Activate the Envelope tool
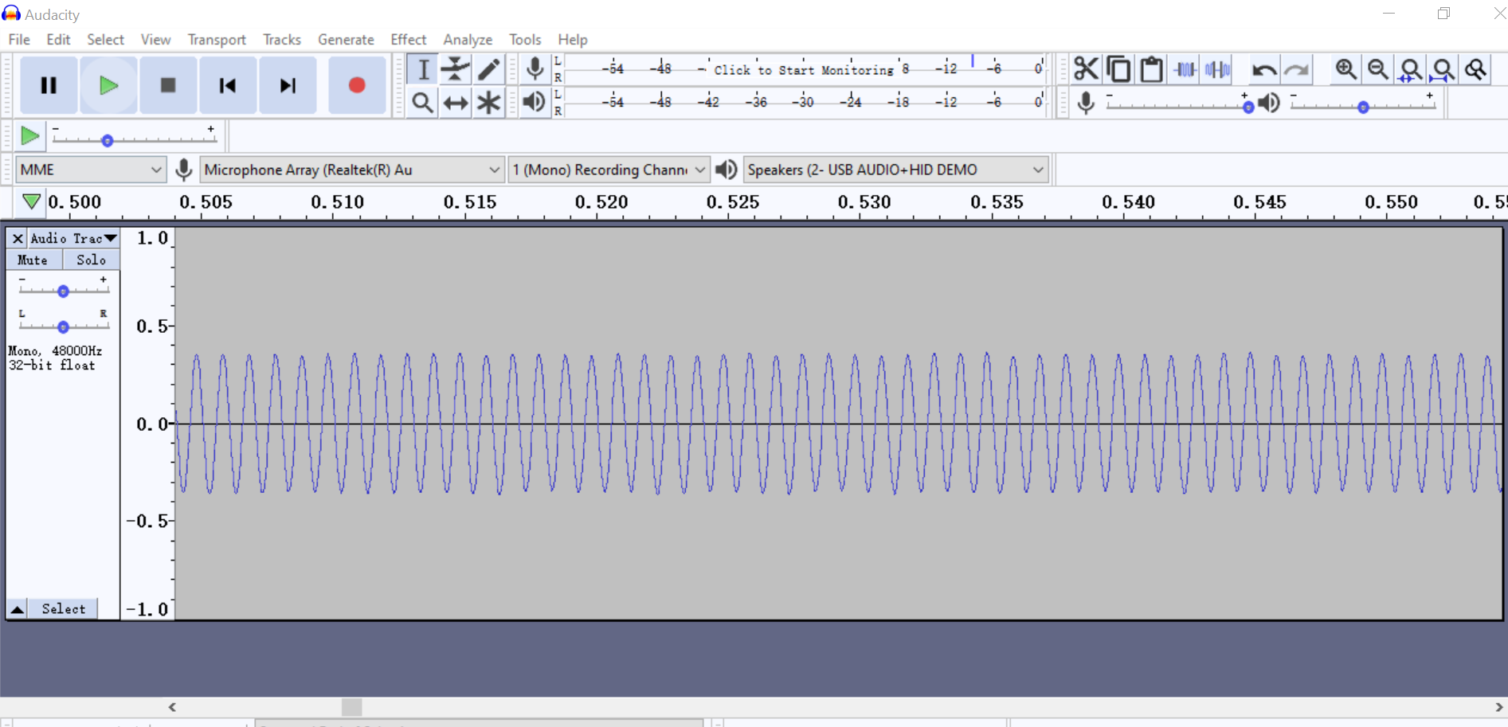Image resolution: width=1508 pixels, height=727 pixels. (455, 69)
